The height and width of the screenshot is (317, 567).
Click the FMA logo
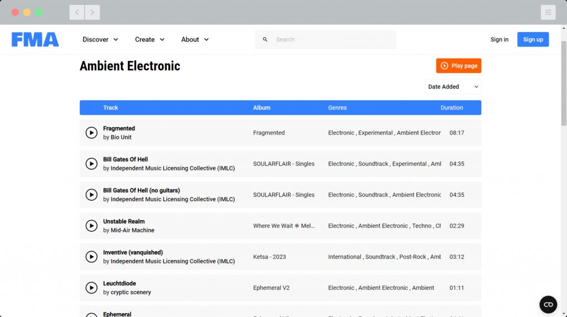[35, 39]
